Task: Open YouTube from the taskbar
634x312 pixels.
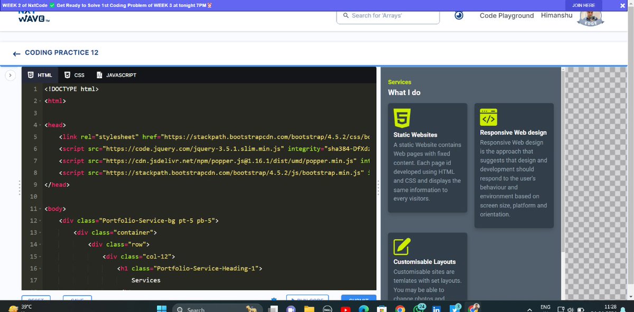Action: (x=346, y=308)
